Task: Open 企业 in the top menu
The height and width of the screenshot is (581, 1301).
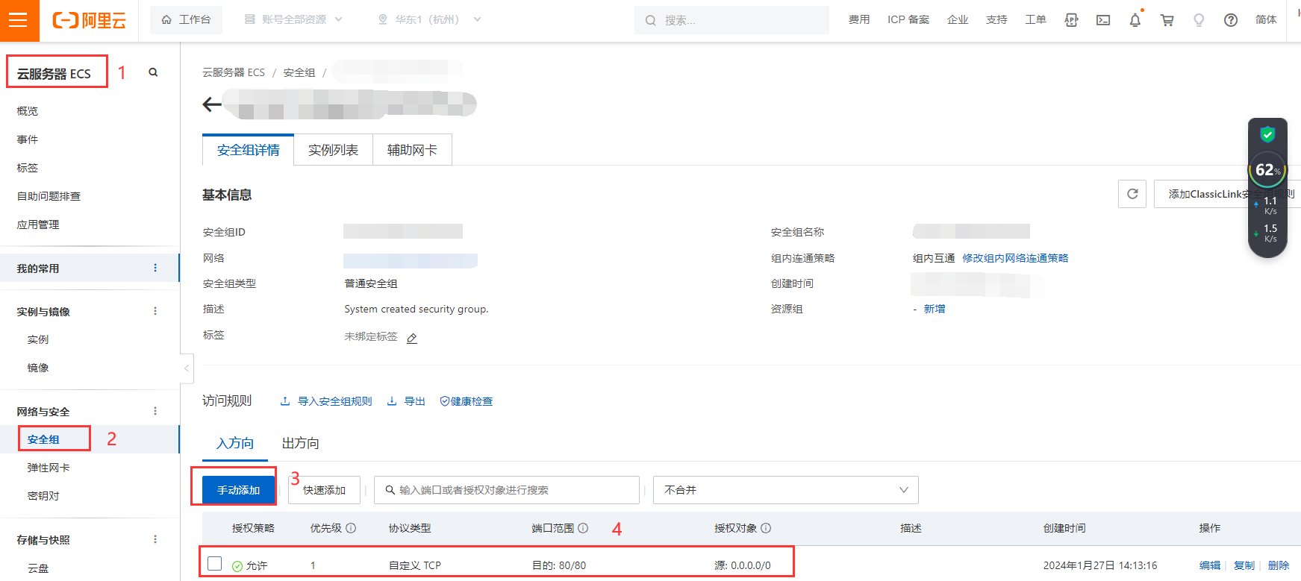Action: tap(958, 20)
